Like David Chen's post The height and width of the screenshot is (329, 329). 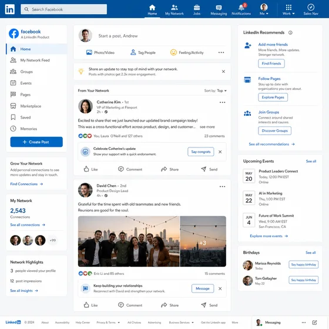pos(91,305)
